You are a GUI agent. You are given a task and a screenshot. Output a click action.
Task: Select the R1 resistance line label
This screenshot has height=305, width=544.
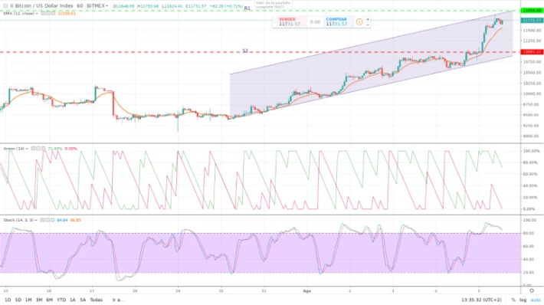tap(247, 8)
